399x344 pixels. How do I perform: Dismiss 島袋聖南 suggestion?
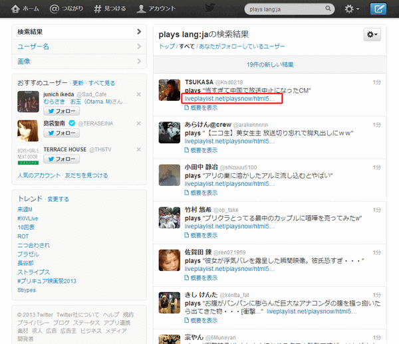[139, 124]
